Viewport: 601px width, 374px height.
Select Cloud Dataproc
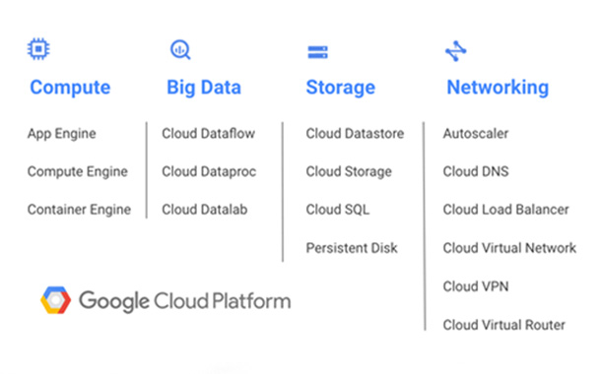click(x=209, y=172)
